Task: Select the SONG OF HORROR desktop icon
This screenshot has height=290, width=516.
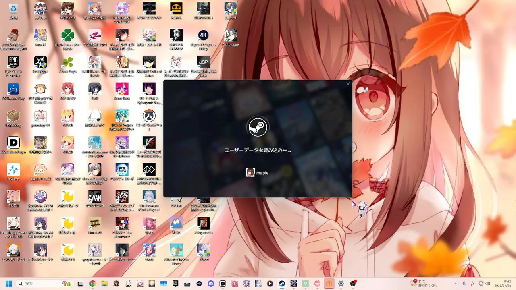Action: tap(176, 40)
